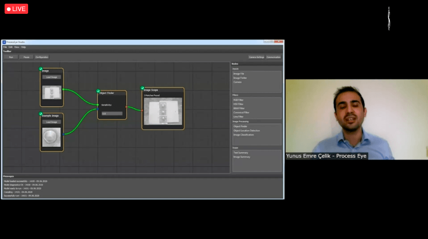Click the green checkmark on the Image node
The height and width of the screenshot is (239, 428).
(41, 69)
